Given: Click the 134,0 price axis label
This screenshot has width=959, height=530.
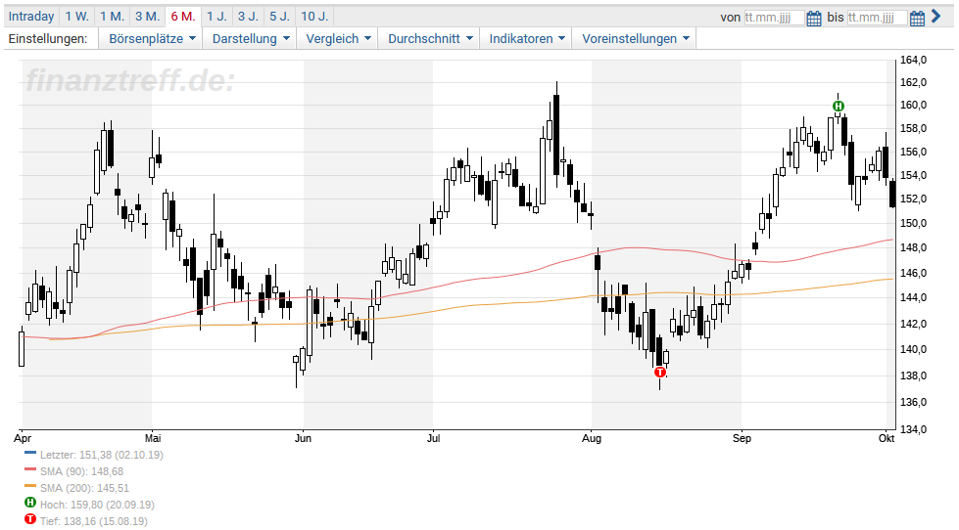Looking at the screenshot, I should coord(913,429).
